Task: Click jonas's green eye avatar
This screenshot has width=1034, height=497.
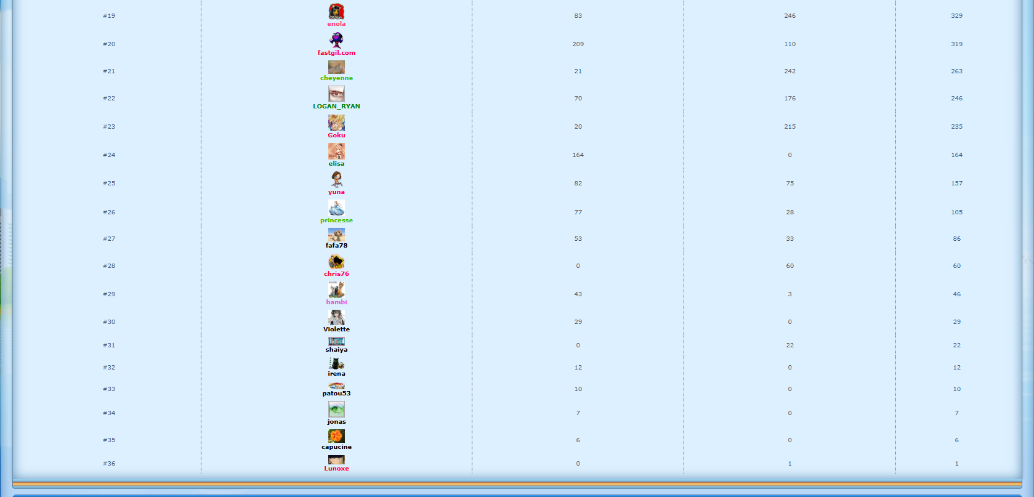Action: [336, 409]
